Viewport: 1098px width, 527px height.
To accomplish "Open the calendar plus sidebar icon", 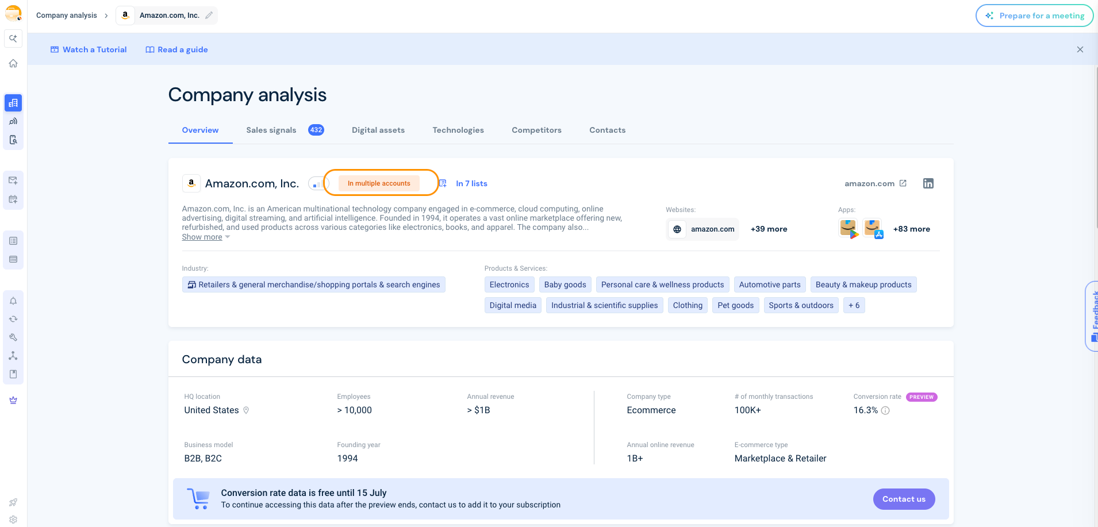I will coord(13,199).
